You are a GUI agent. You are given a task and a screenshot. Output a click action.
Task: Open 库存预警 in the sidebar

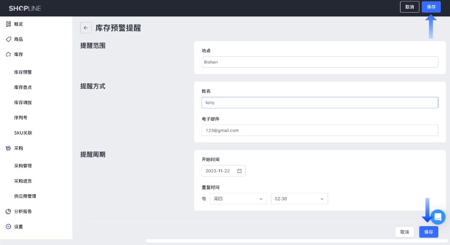tap(23, 72)
